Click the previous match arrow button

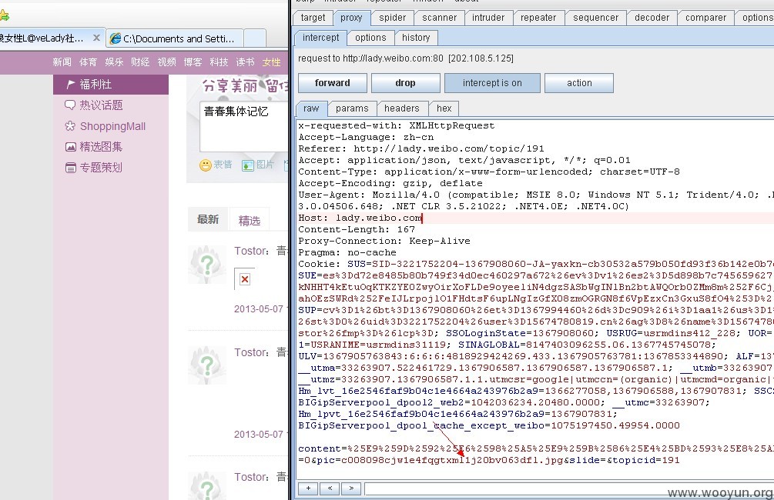click(330, 488)
